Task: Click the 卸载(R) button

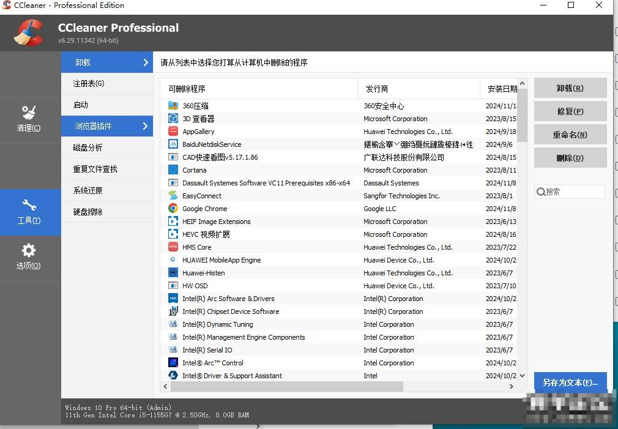Action: pos(570,88)
